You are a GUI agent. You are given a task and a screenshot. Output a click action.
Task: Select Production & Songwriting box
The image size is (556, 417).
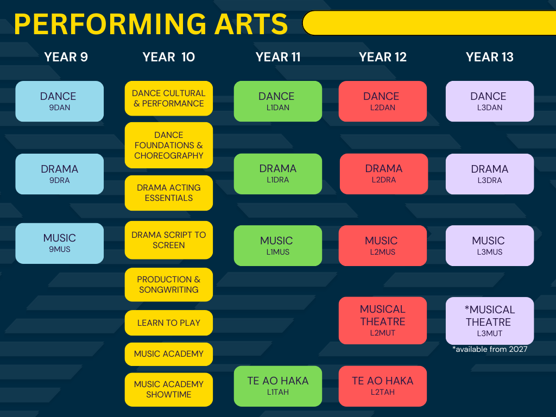click(168, 285)
